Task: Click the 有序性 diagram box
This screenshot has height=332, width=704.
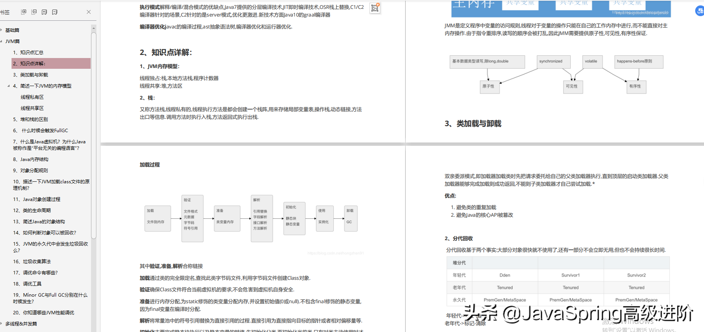Action: pos(636,87)
